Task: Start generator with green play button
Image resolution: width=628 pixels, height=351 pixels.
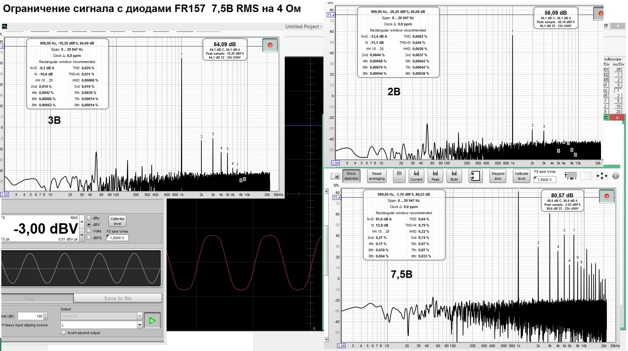Action: coord(152,321)
